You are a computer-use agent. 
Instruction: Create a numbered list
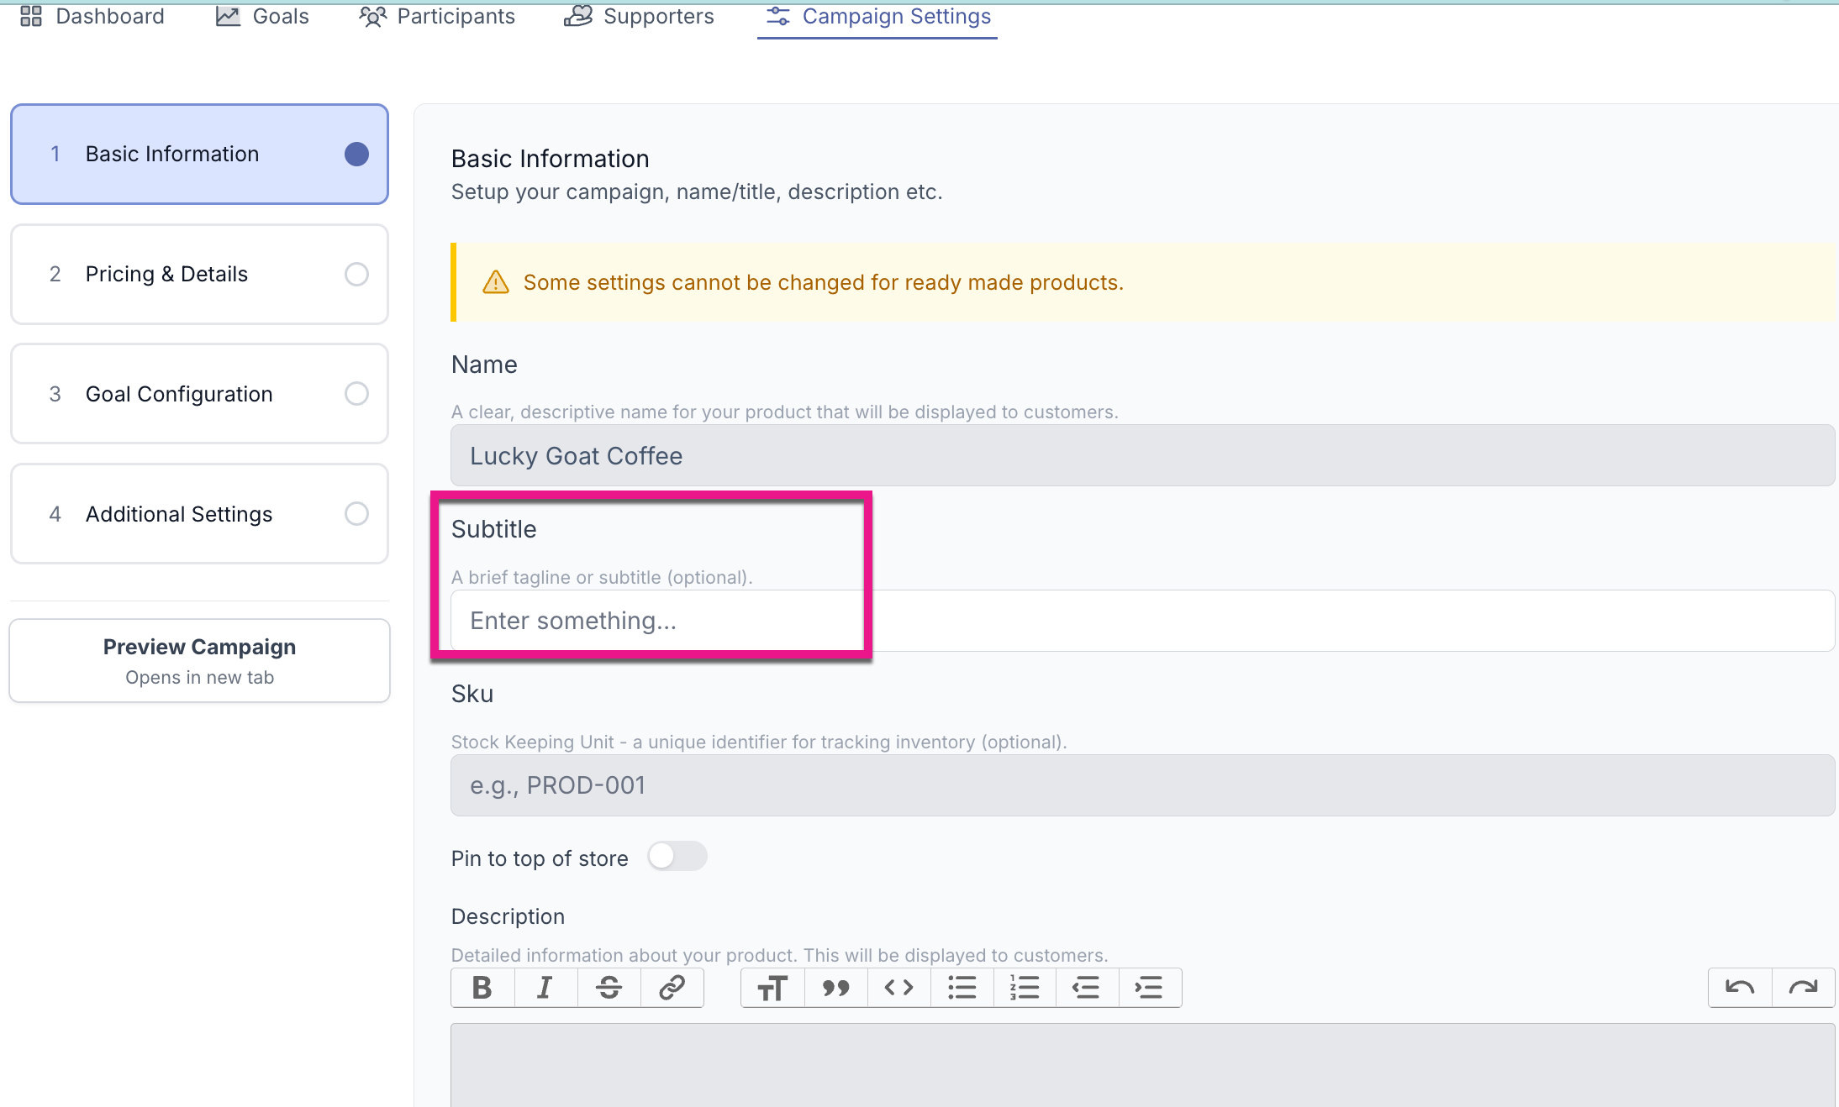pos(1025,988)
